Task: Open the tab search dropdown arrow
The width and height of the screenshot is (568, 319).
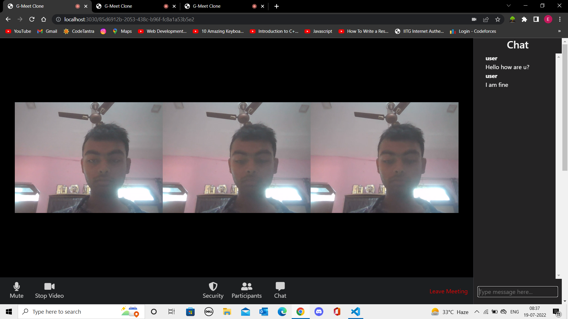Action: pyautogui.click(x=509, y=6)
